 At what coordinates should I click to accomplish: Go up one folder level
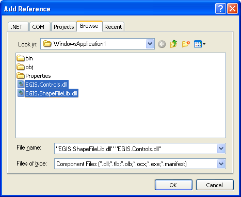coord(174,44)
